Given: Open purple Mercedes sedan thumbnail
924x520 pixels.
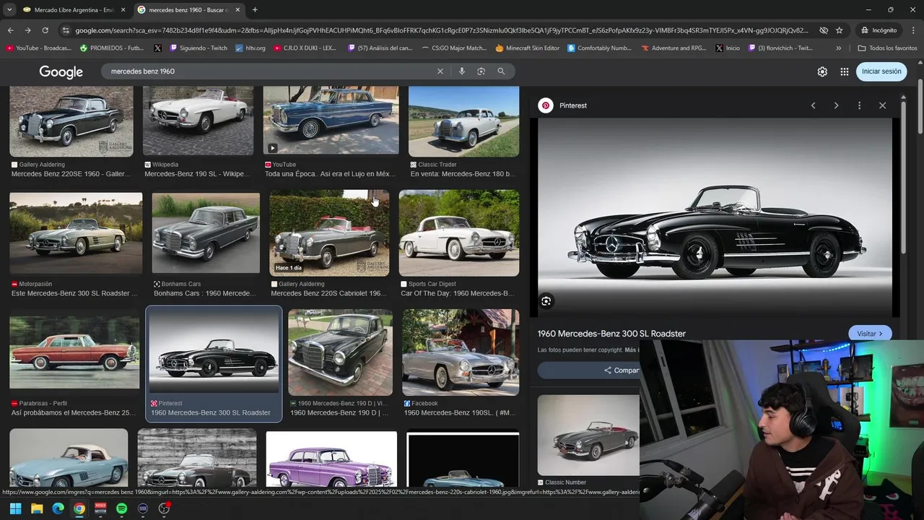Looking at the screenshot, I should 331,459.
